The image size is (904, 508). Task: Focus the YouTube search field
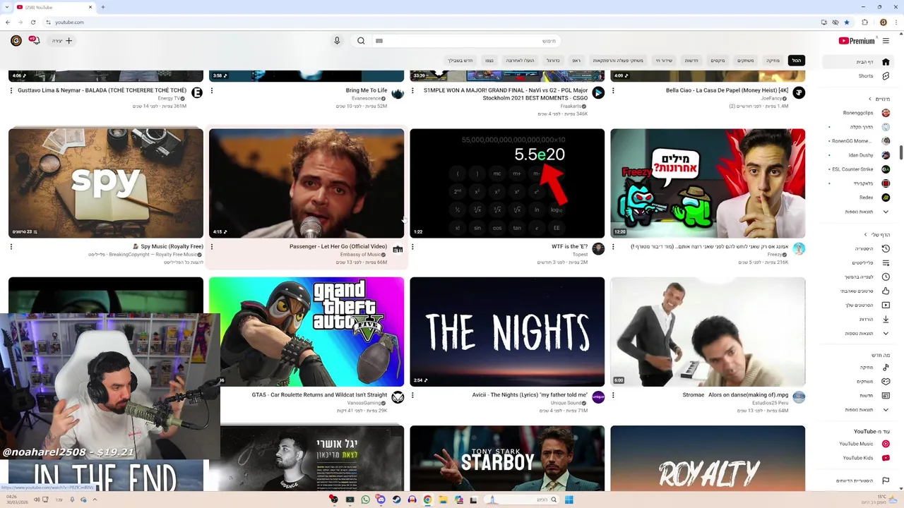tap(467, 41)
